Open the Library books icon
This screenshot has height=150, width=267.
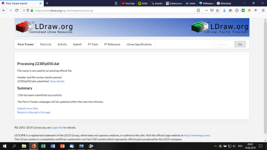[231, 10]
